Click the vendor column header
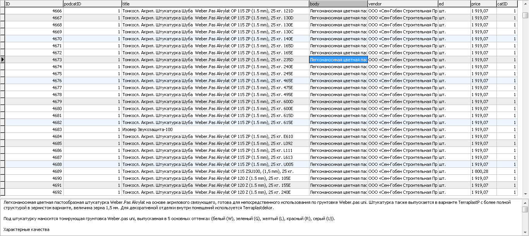 tap(403, 4)
